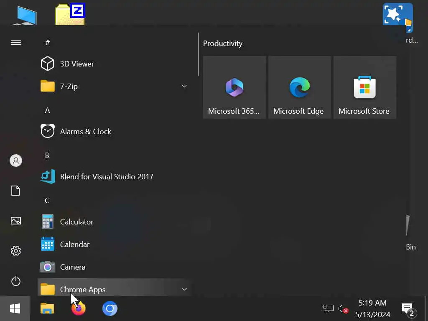The image size is (428, 321).
Task: Open the notification center icon
Action: pyautogui.click(x=409, y=310)
